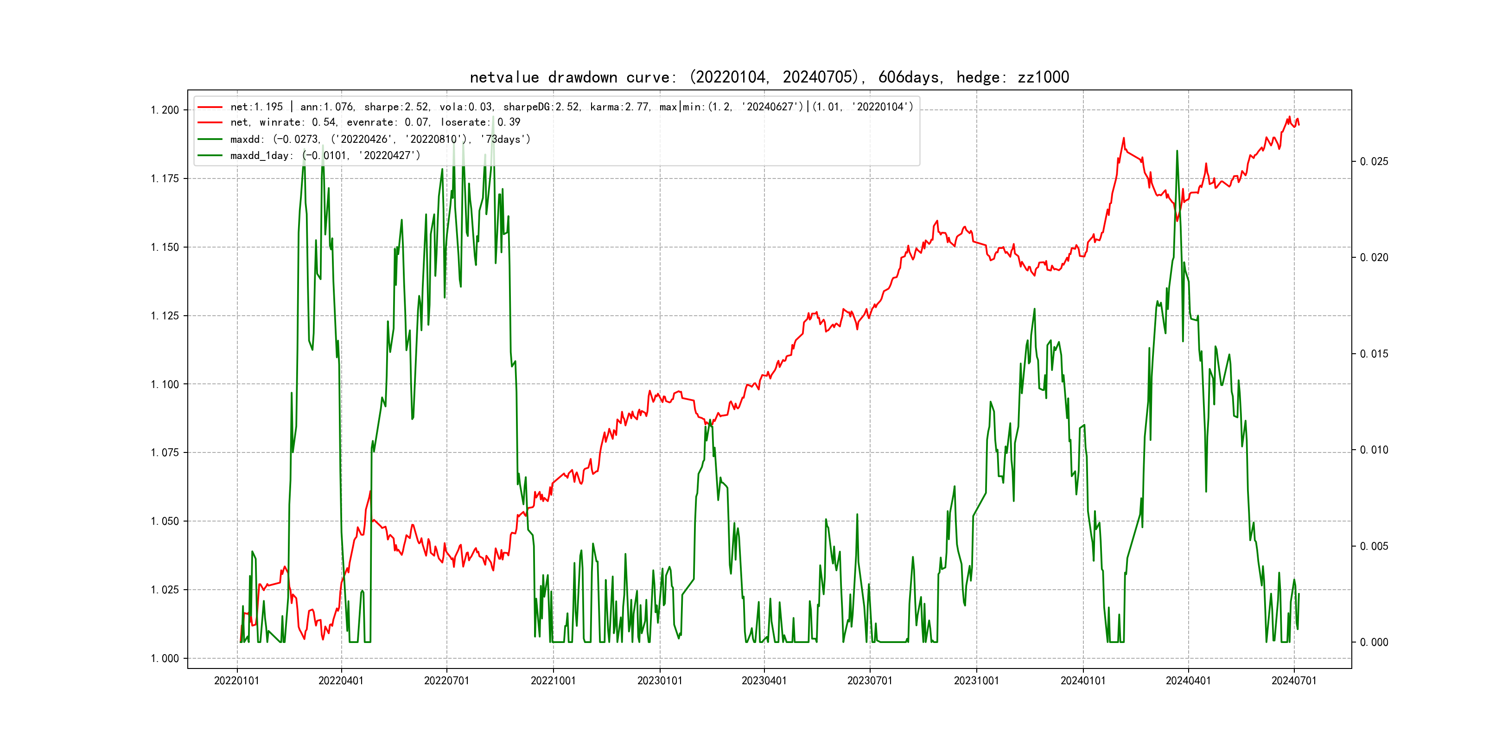Click the 0.010 right axis tick label
This screenshot has width=1502, height=751.
(x=1374, y=450)
